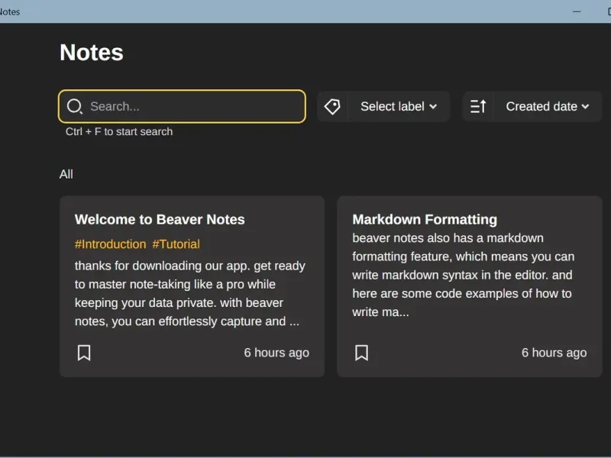Viewport: 611px width, 458px height.
Task: Click the magnifier icon in the search bar
Action: (74, 107)
